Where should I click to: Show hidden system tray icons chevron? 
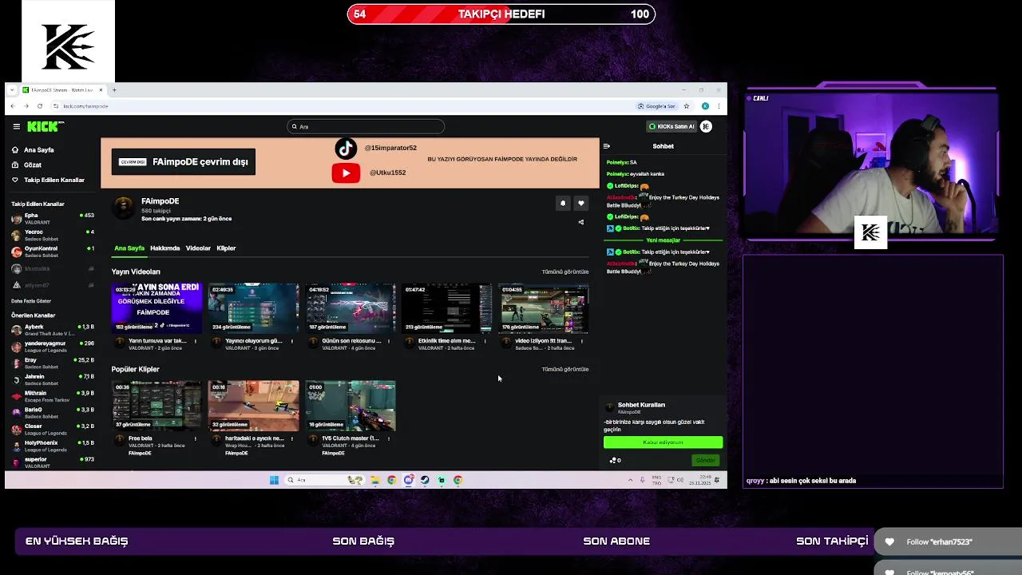(630, 480)
